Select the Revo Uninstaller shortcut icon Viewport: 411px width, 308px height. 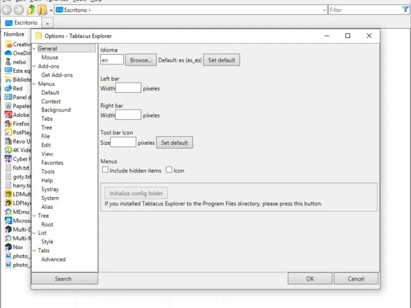tap(8, 141)
